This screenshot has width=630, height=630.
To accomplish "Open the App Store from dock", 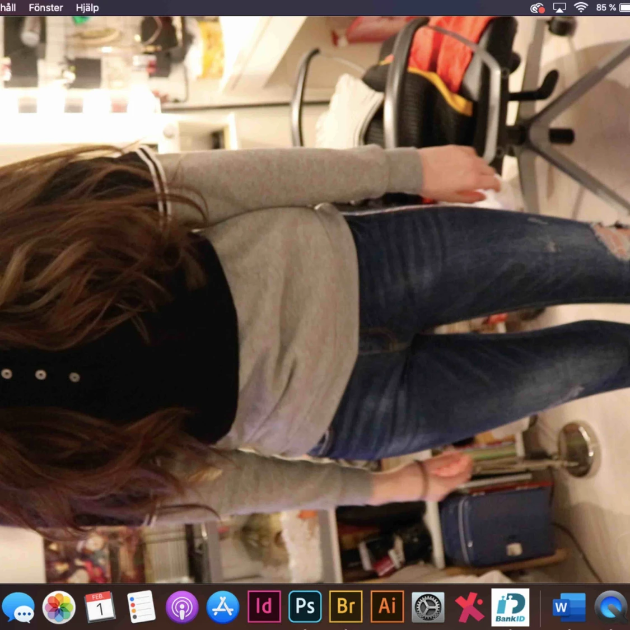I will click(223, 607).
